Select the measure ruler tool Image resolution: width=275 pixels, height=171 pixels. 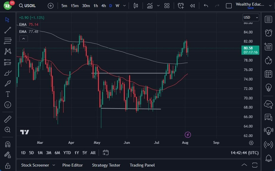click(7, 119)
